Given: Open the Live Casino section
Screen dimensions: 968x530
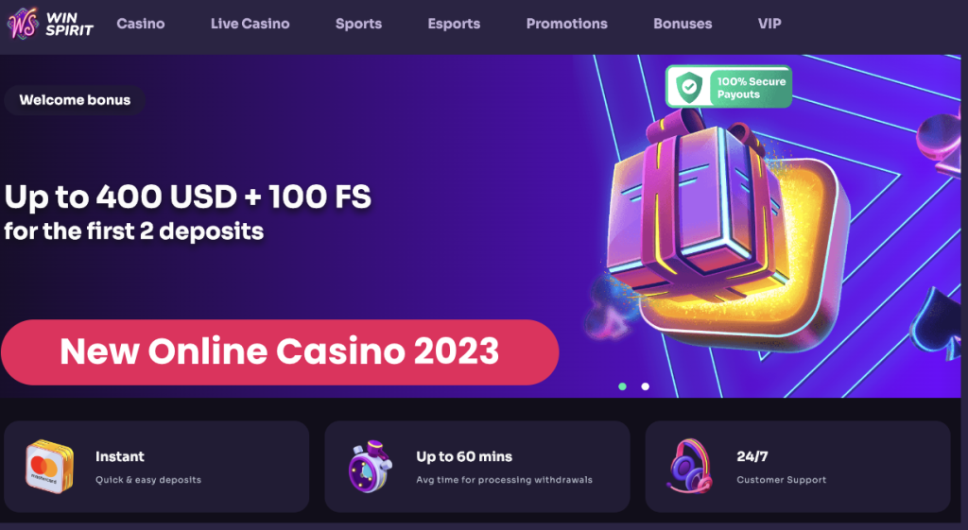Looking at the screenshot, I should tap(250, 24).
